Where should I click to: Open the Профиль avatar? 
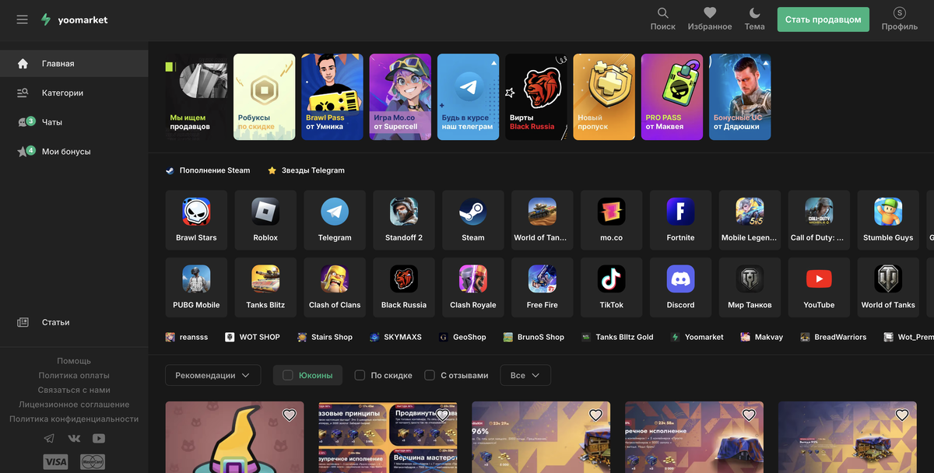[x=900, y=13]
